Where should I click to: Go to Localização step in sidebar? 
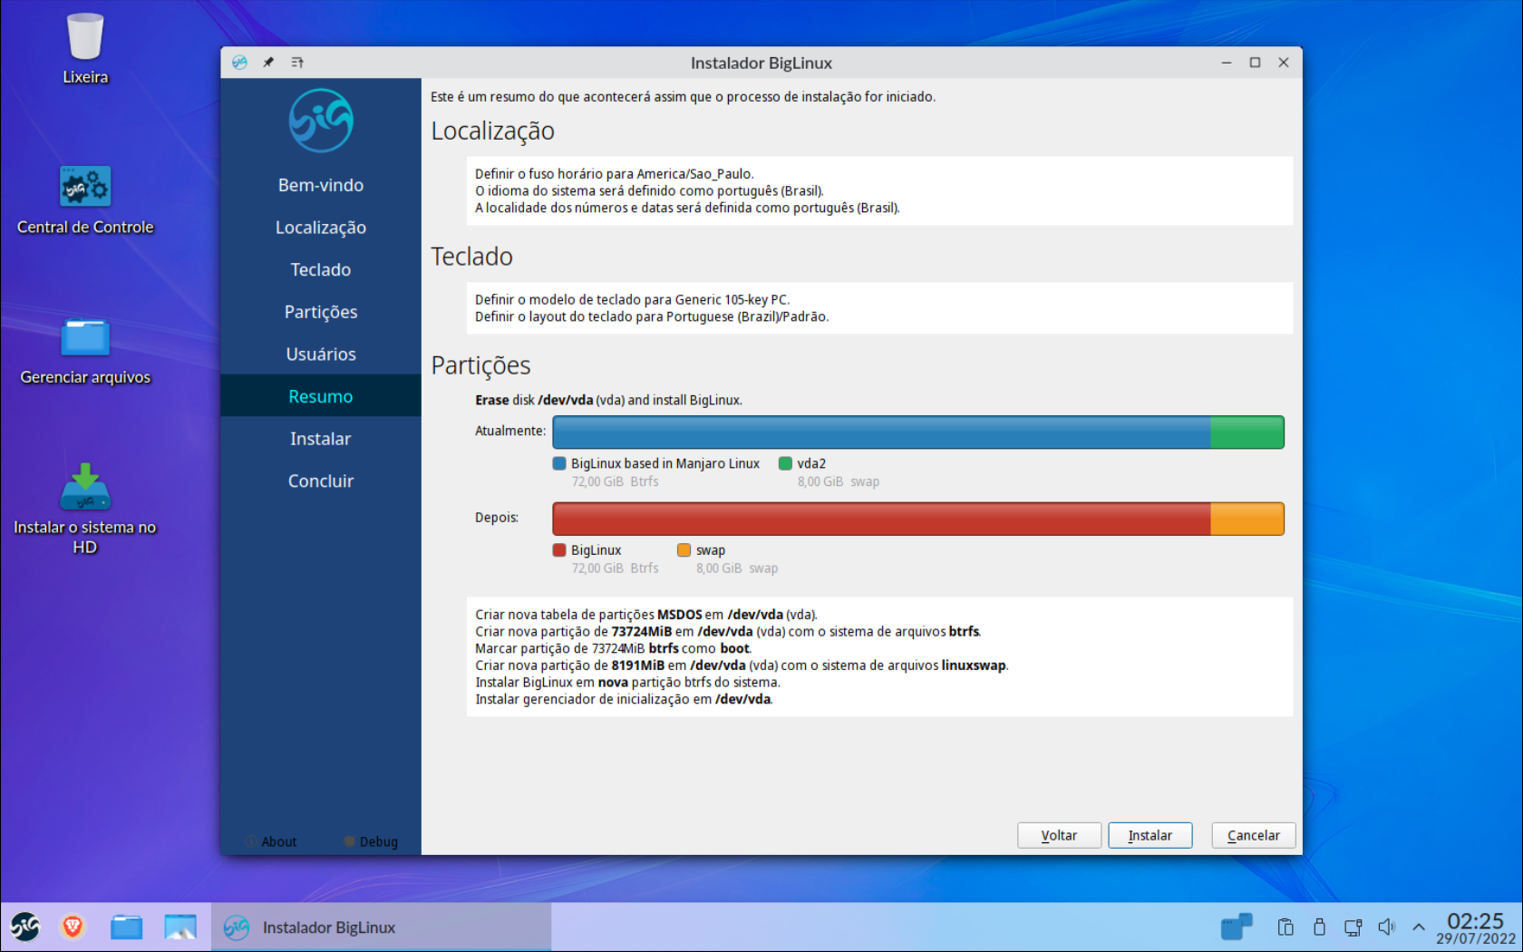point(321,228)
